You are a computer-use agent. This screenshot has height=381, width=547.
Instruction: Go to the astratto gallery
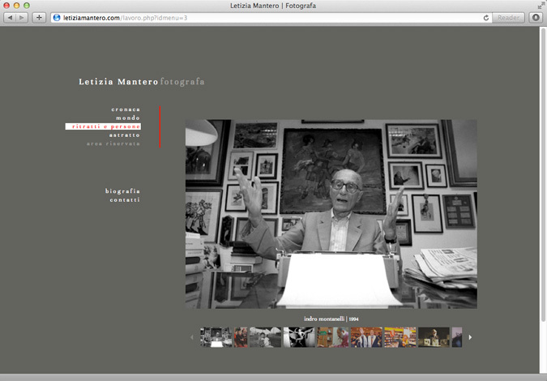125,135
